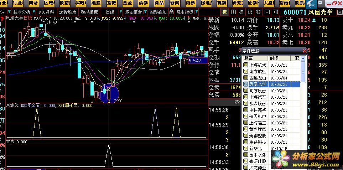Viewport: 343px width, 170px height.
Task: Click the 选择股票 toolbar button
Action: tap(68, 12)
